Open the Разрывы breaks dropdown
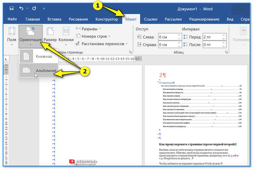This screenshot has width=253, height=169. click(88, 29)
